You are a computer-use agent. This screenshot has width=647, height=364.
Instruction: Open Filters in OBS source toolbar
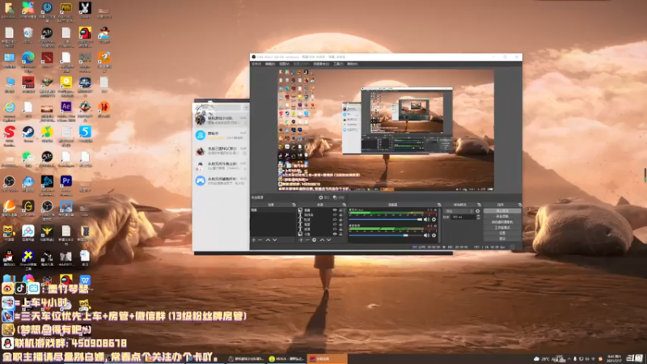pyautogui.click(x=338, y=197)
